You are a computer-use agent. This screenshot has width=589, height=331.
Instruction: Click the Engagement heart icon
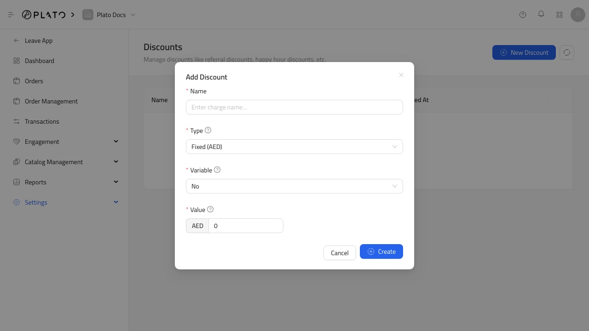tap(17, 142)
